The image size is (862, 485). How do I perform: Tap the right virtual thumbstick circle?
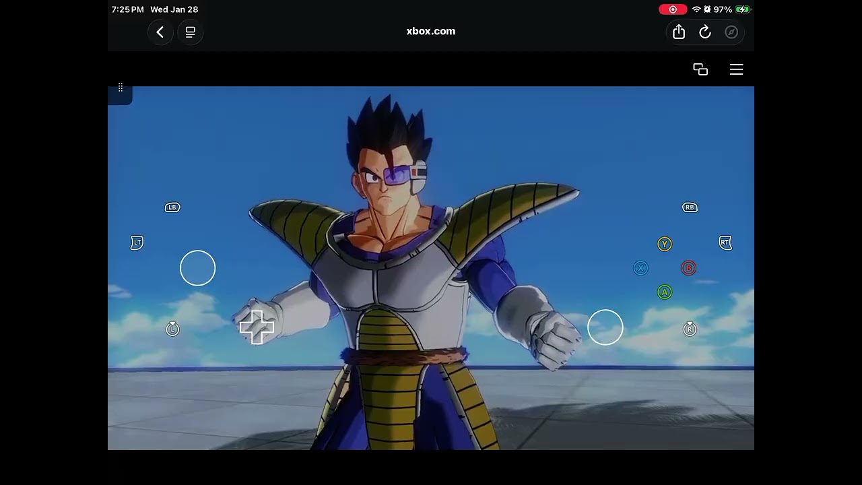point(605,327)
